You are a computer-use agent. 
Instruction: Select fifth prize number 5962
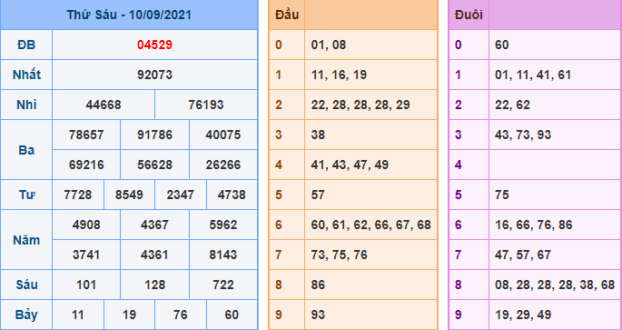pyautogui.click(x=223, y=225)
